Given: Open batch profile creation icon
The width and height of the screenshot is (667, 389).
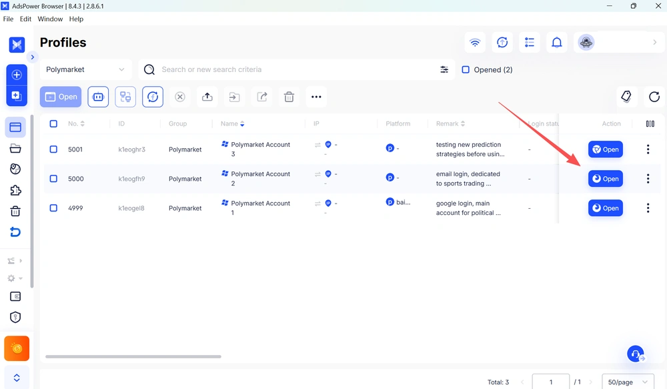Looking at the screenshot, I should [17, 96].
